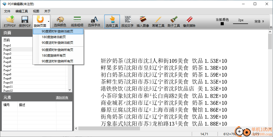This screenshot has height=137, width=273.
Task: Select Page5 in the page list
Action: click(x=7, y=62)
